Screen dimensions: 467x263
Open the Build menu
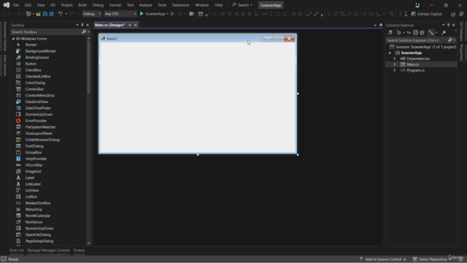pos(82,5)
